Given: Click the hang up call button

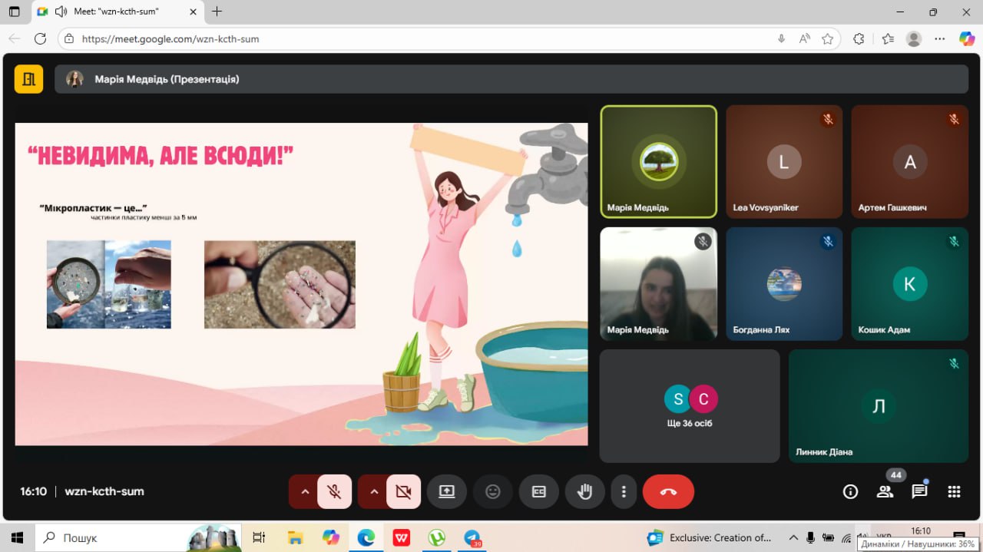Looking at the screenshot, I should 667,492.
